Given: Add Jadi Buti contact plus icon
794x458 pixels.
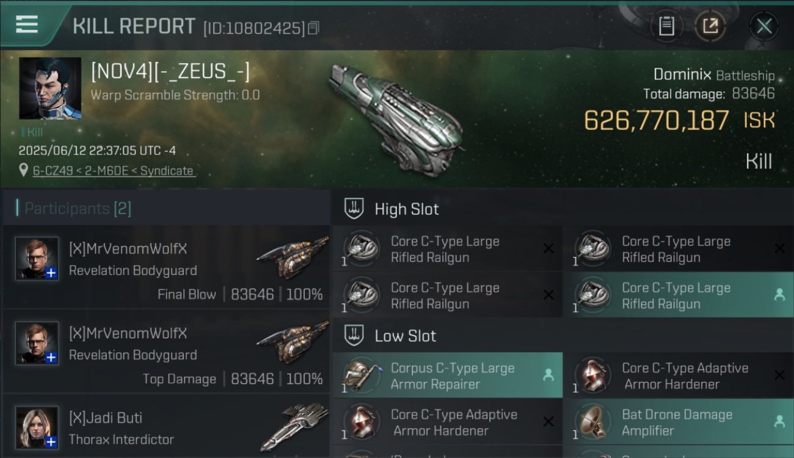Looking at the screenshot, I should [51, 442].
